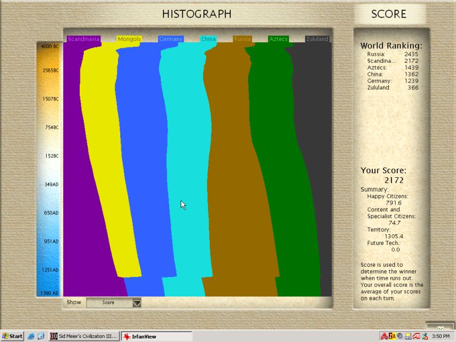Switch to Sid Meier's Civilization III taskbar button
This screenshot has height=342, width=456.
84,336
